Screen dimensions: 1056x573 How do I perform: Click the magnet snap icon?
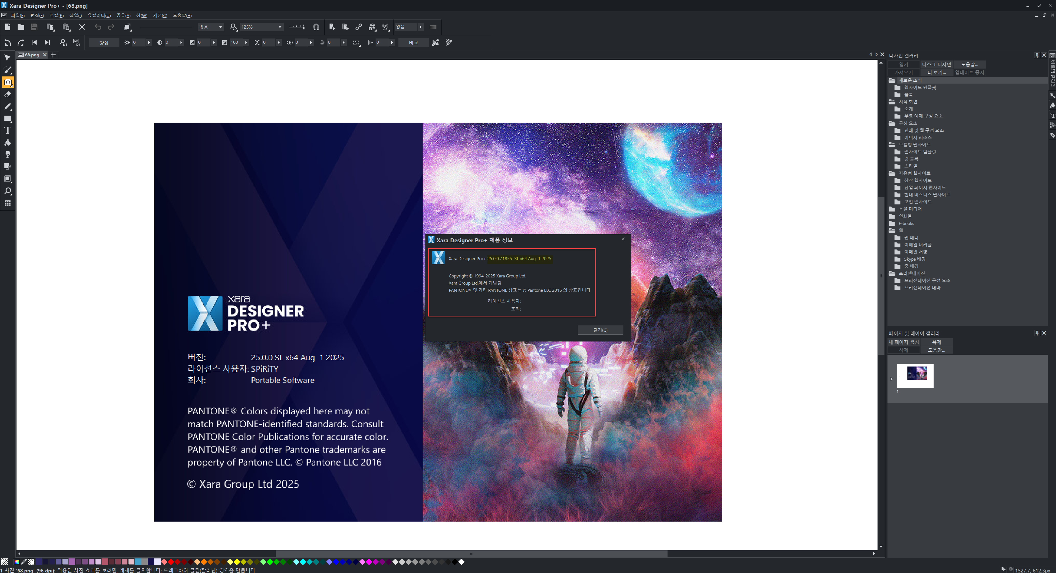pyautogui.click(x=316, y=27)
